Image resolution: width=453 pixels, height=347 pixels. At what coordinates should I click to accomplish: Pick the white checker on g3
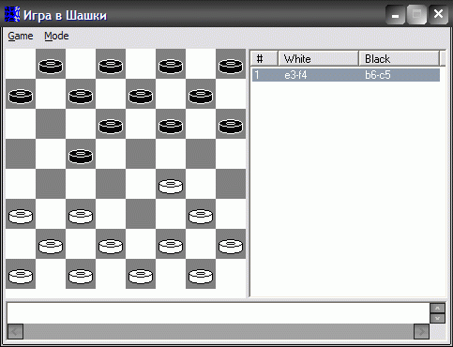201,216
